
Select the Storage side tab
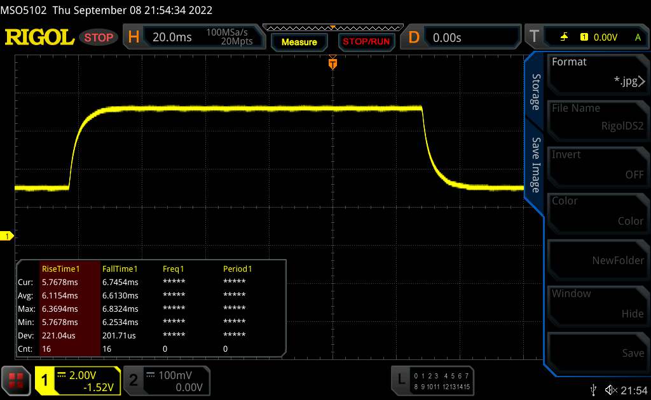(536, 92)
